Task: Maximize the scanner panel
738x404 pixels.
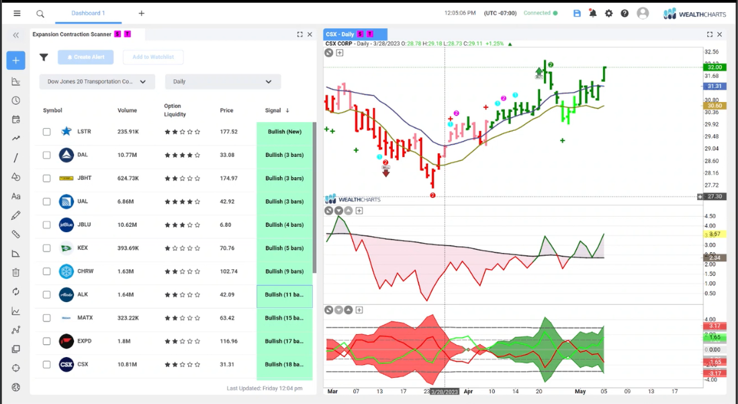Action: coord(299,34)
